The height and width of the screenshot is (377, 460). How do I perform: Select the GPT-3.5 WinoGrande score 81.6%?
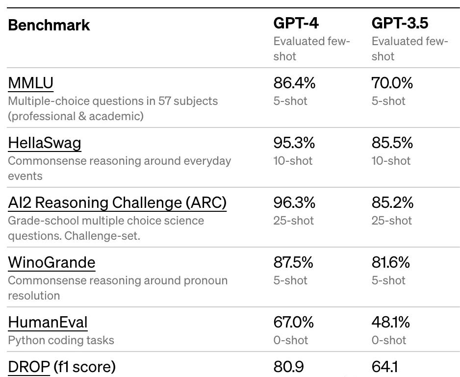391,262
